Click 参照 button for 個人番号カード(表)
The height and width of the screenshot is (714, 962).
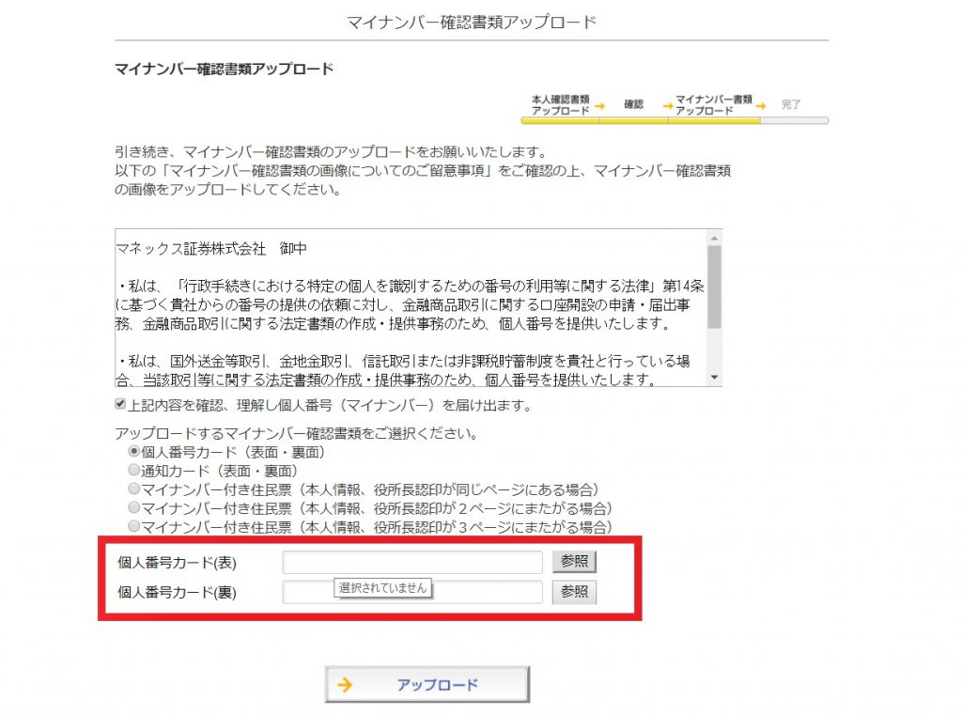click(x=574, y=561)
